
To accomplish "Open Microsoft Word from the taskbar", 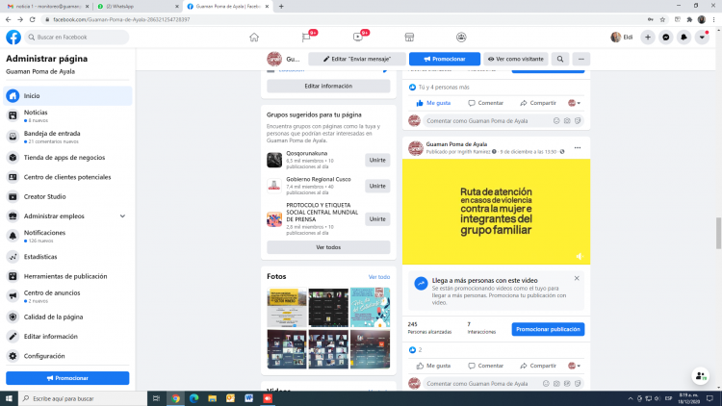I will click(248, 398).
